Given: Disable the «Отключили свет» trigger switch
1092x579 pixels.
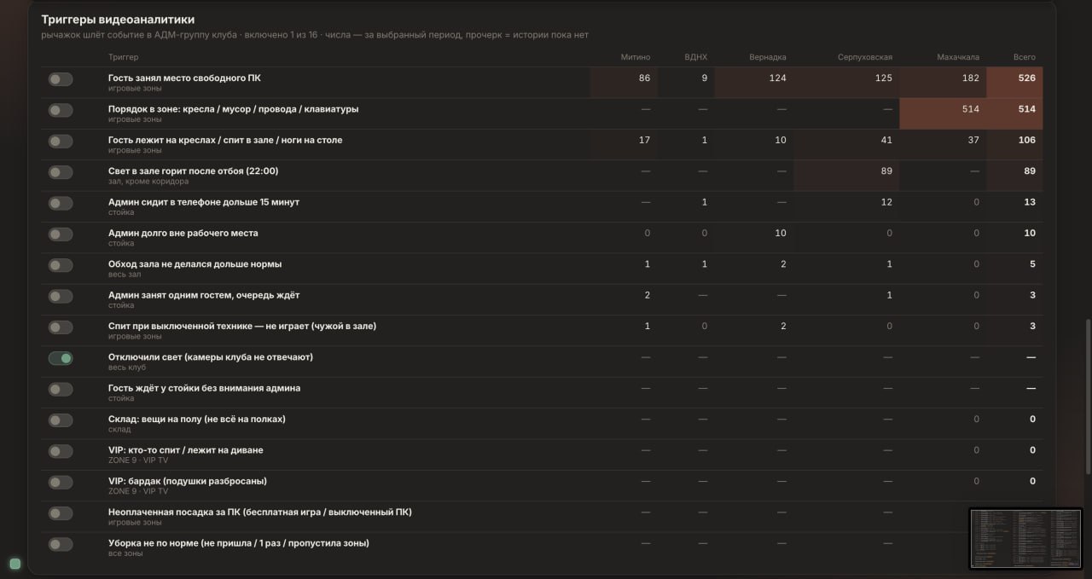Looking at the screenshot, I should coord(60,358).
